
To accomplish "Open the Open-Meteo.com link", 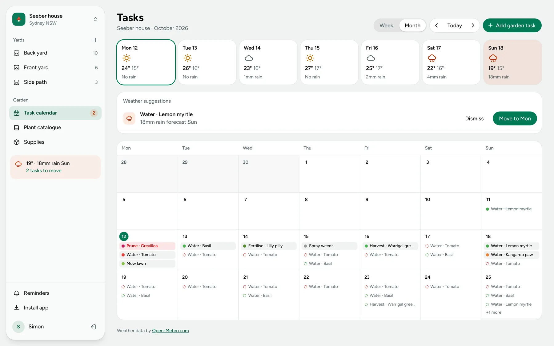I will point(171,331).
